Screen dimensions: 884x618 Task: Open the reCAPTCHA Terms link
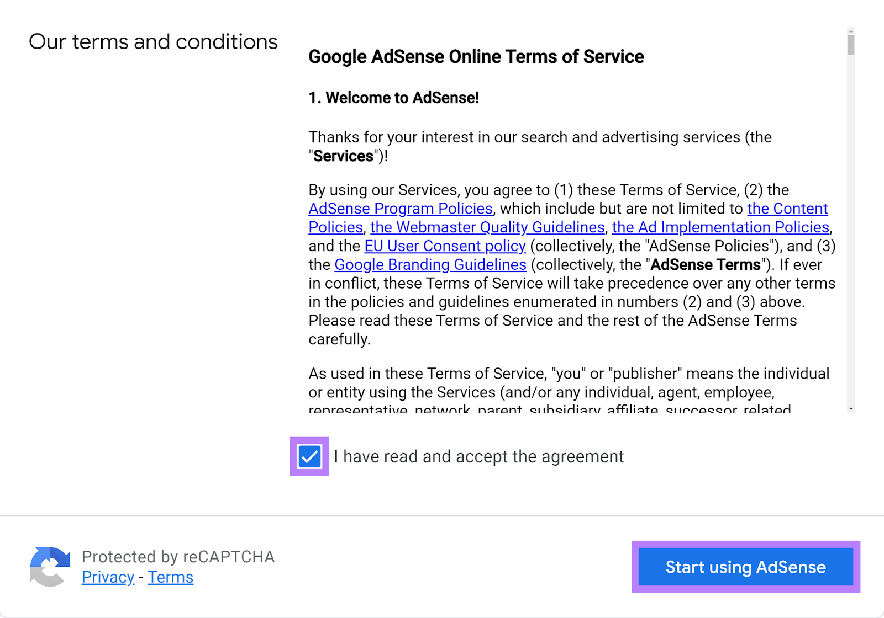[x=170, y=577]
